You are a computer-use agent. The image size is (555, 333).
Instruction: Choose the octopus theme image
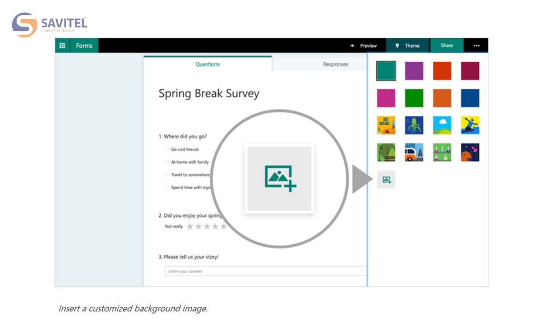pyautogui.click(x=414, y=125)
